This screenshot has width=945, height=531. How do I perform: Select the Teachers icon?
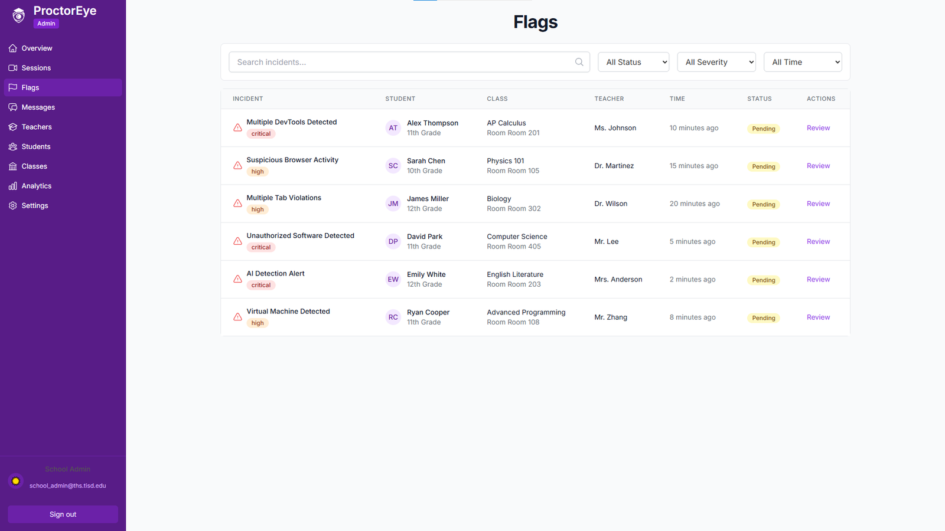12,126
